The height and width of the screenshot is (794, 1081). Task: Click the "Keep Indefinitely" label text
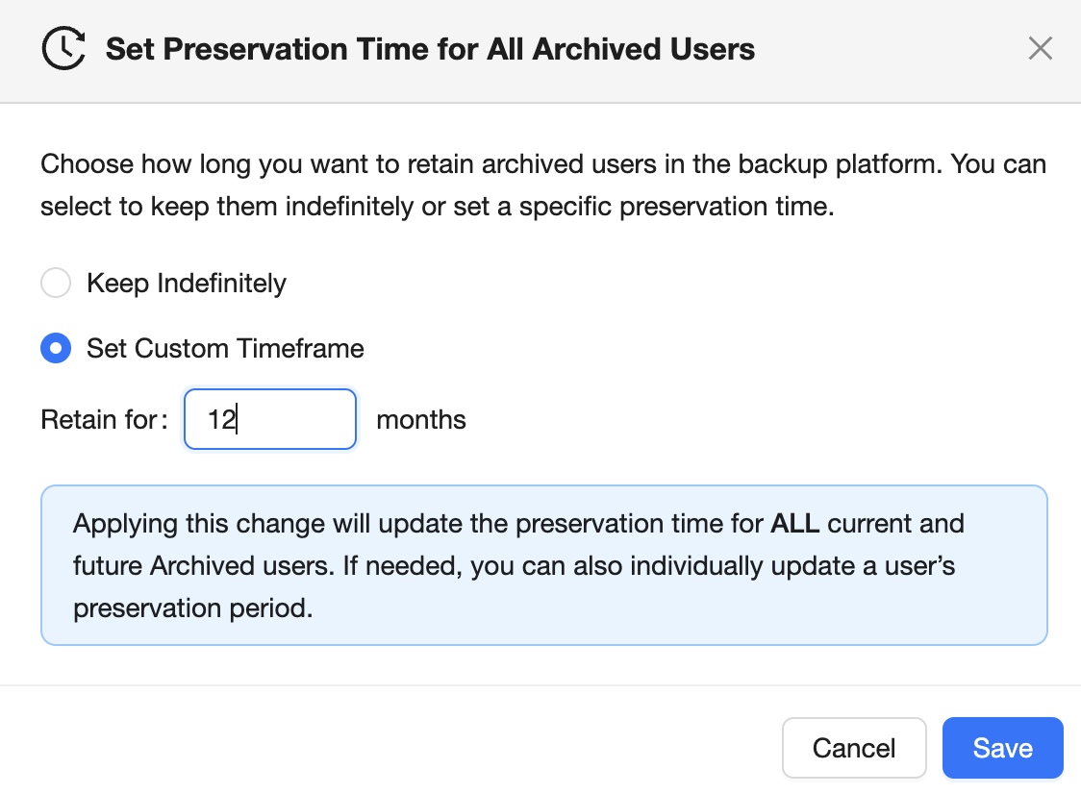pos(187,284)
